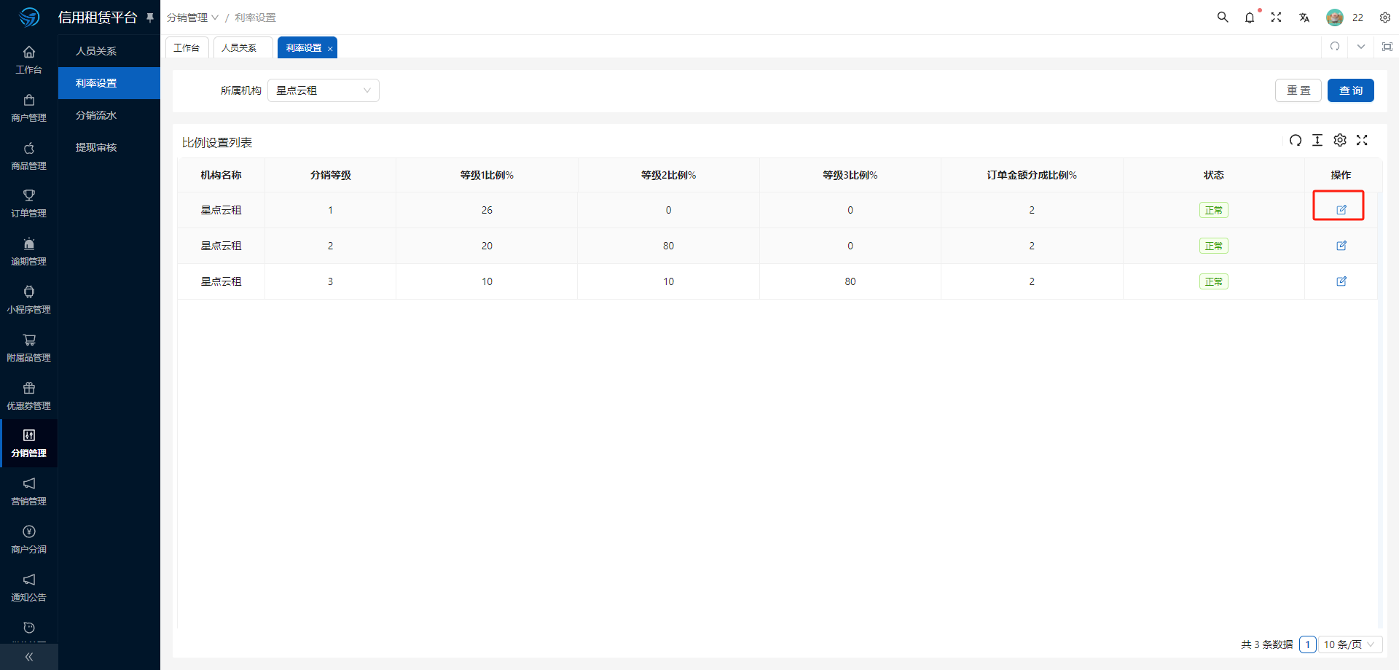This screenshot has height=670, width=1399.
Task: Refresh the ratio settings table
Action: pos(1295,141)
